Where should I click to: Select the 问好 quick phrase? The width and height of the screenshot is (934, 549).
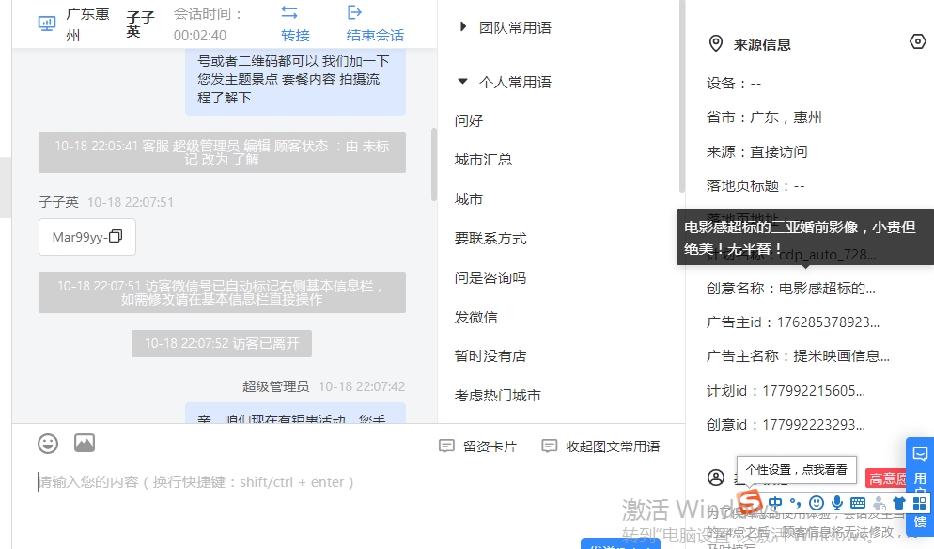tap(469, 120)
